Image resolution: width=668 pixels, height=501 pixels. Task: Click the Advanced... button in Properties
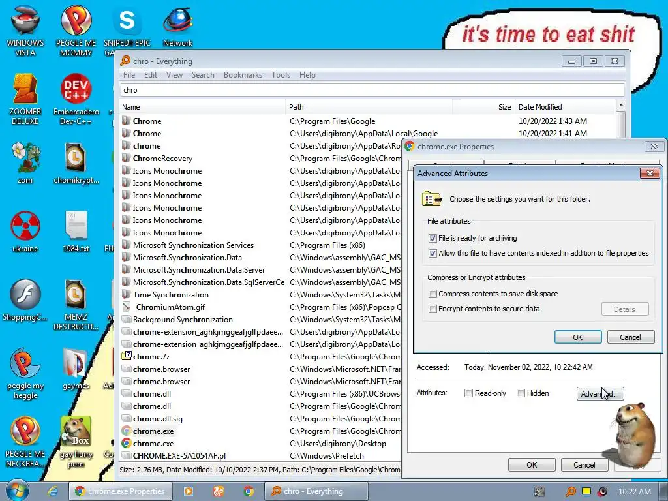pos(600,393)
